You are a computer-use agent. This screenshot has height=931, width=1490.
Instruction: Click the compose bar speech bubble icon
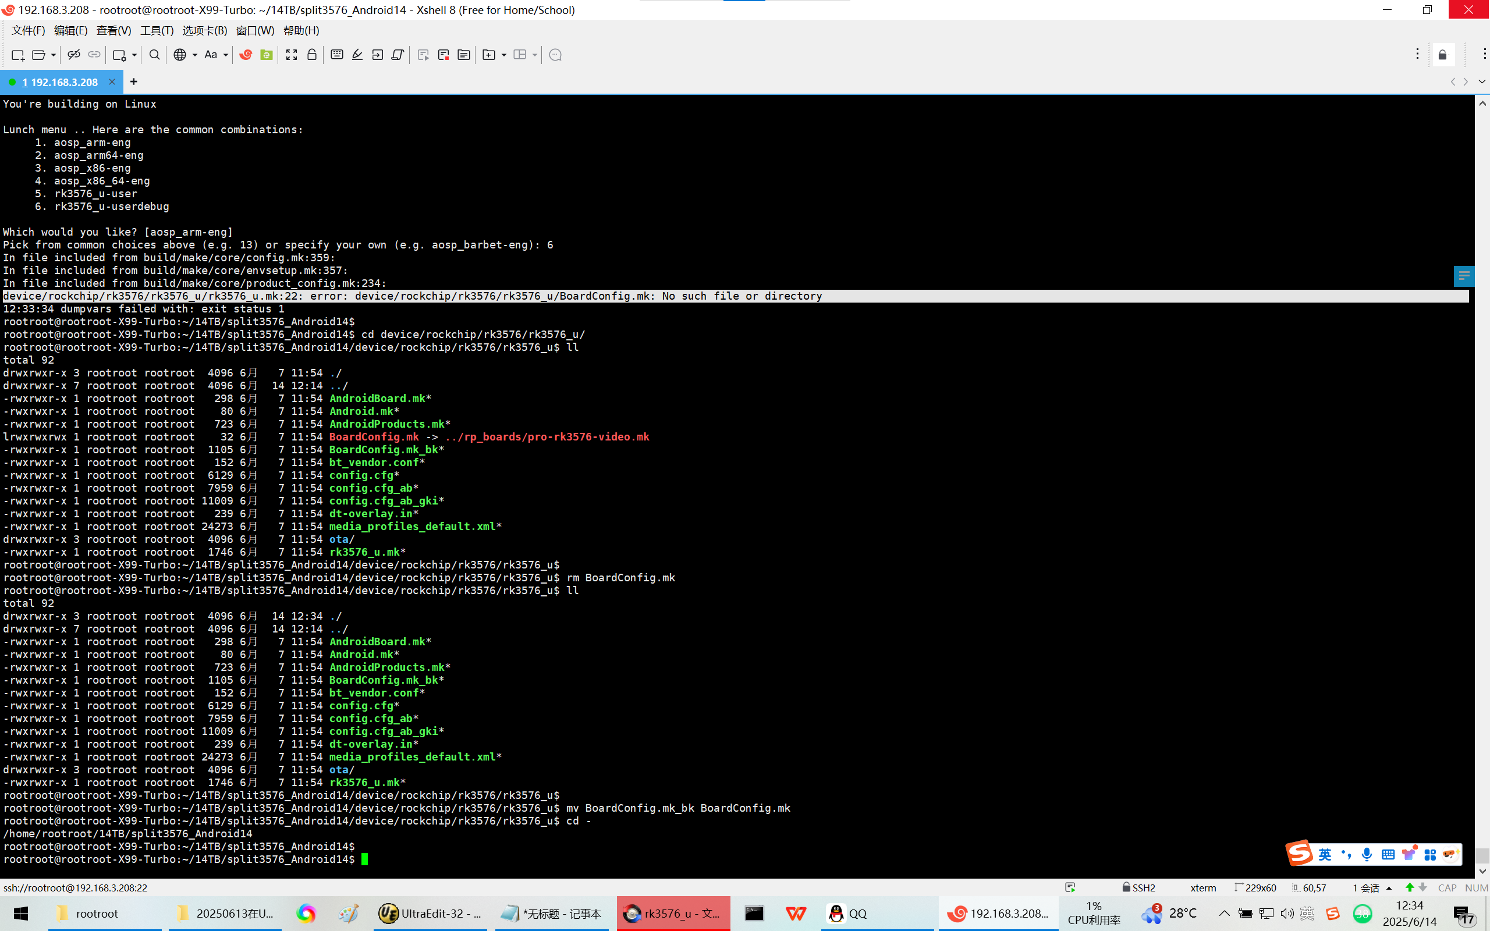click(x=555, y=55)
